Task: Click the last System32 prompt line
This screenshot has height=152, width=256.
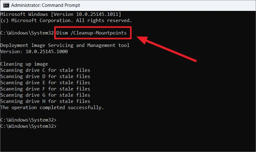Action: [28, 126]
